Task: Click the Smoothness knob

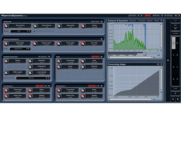Action: [35, 26]
